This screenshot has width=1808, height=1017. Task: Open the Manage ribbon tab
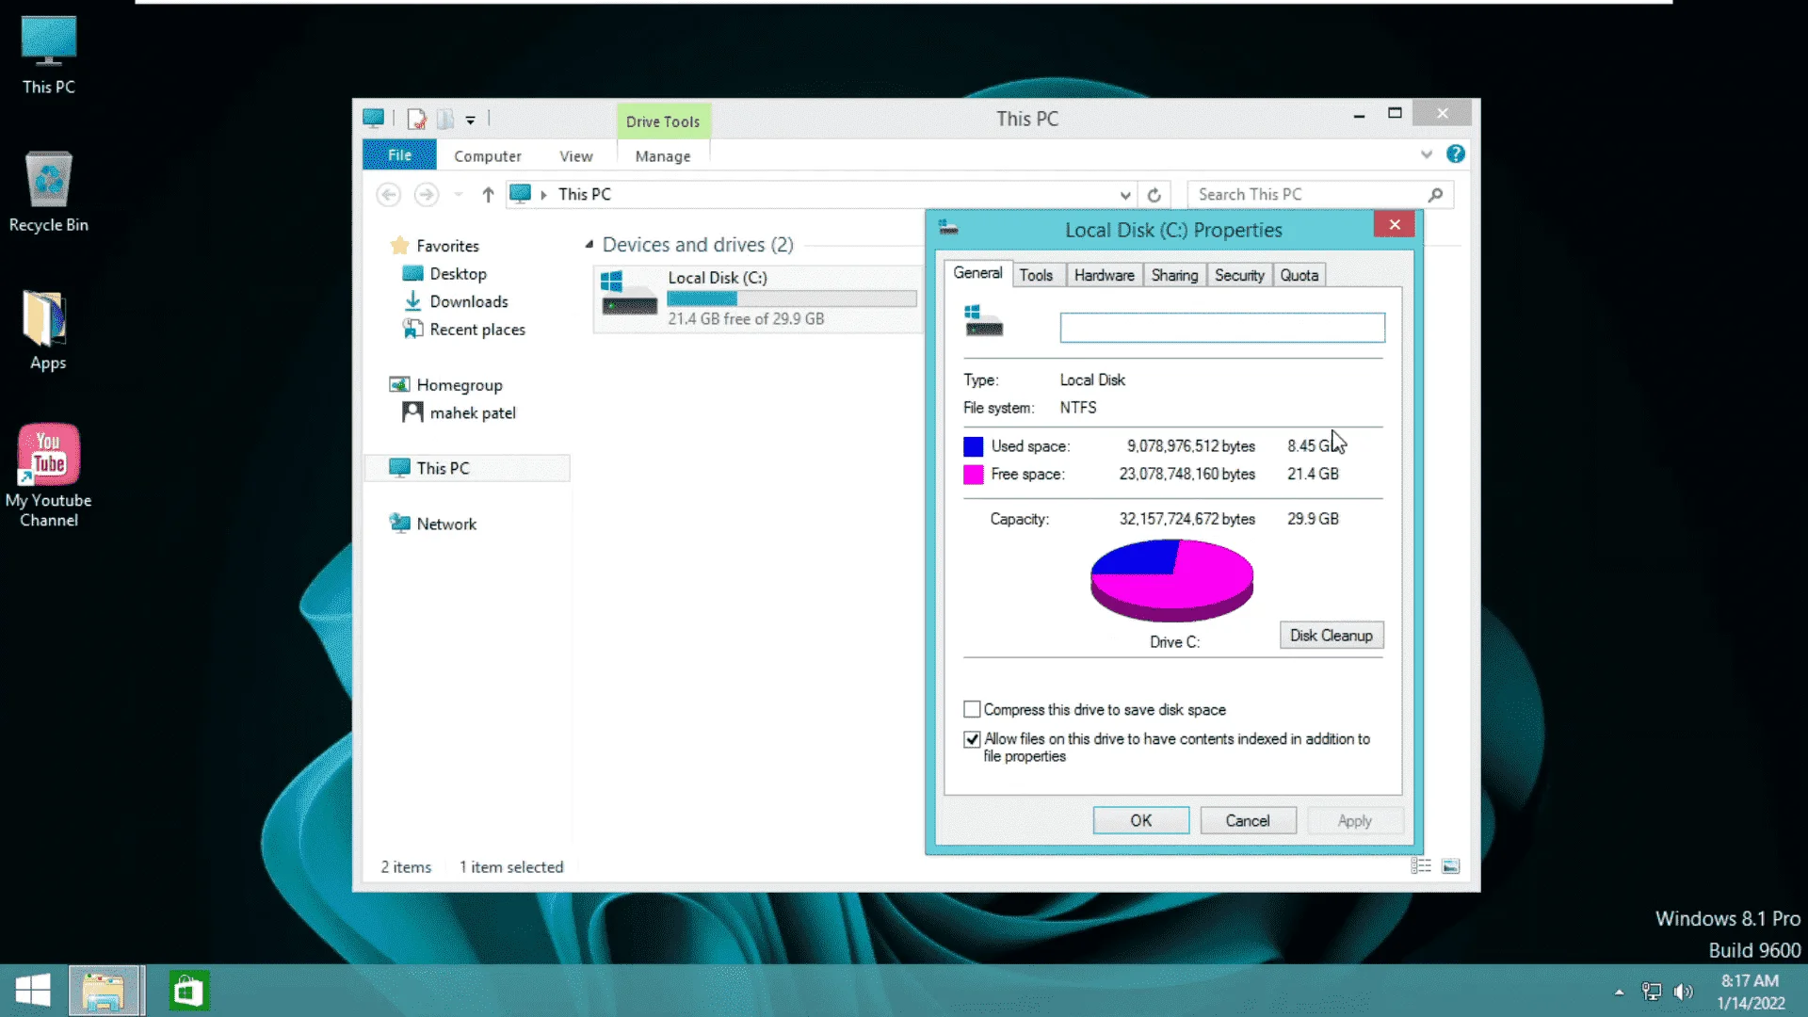tap(663, 156)
